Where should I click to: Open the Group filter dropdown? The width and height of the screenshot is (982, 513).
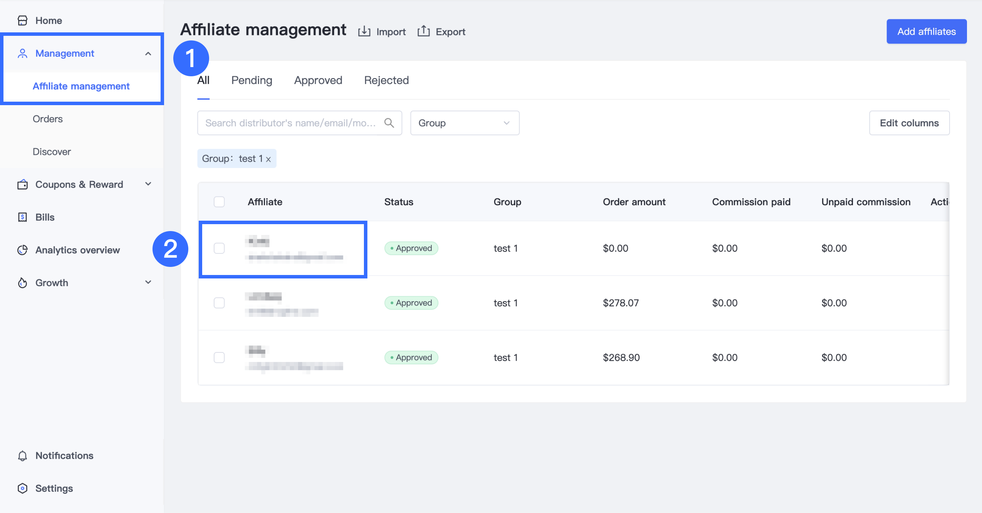pos(464,123)
